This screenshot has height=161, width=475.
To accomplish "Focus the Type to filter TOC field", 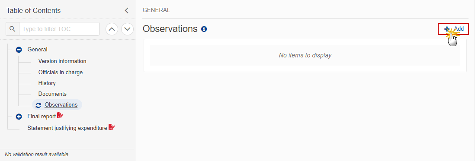I will (59, 29).
